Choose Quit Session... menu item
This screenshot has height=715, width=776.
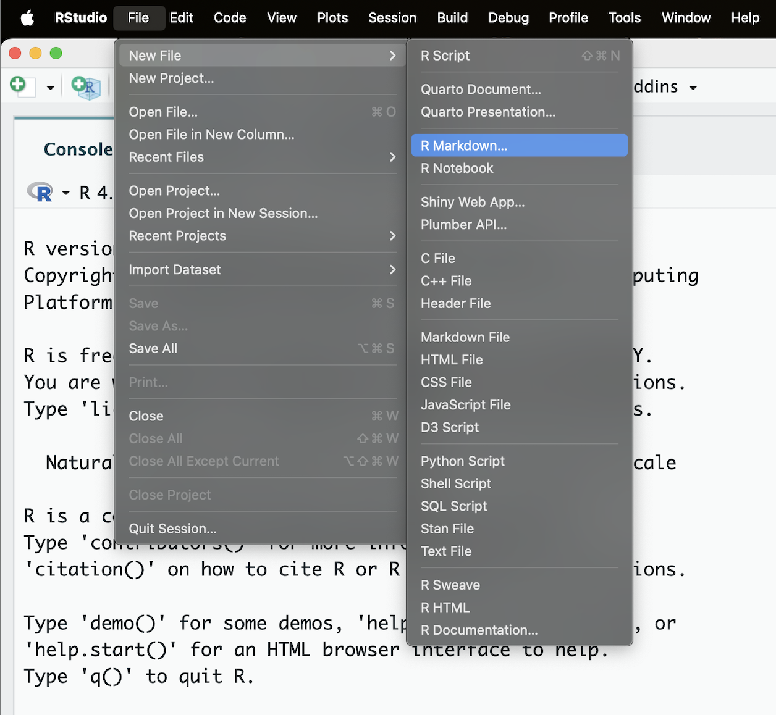pyautogui.click(x=263, y=529)
